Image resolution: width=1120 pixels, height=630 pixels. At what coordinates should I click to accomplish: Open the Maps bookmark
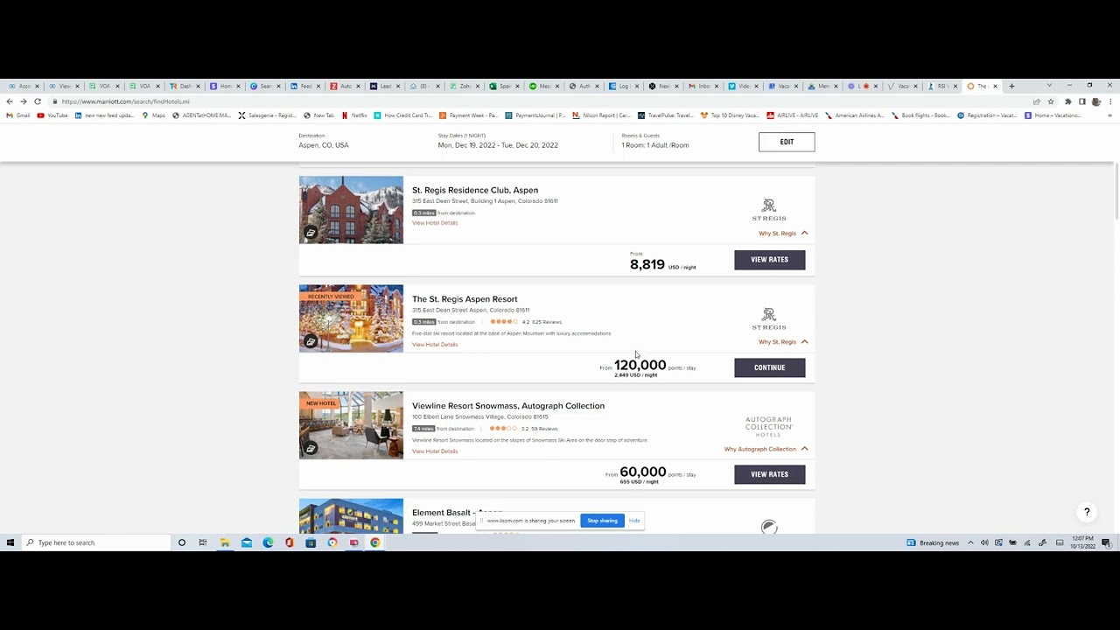point(153,115)
